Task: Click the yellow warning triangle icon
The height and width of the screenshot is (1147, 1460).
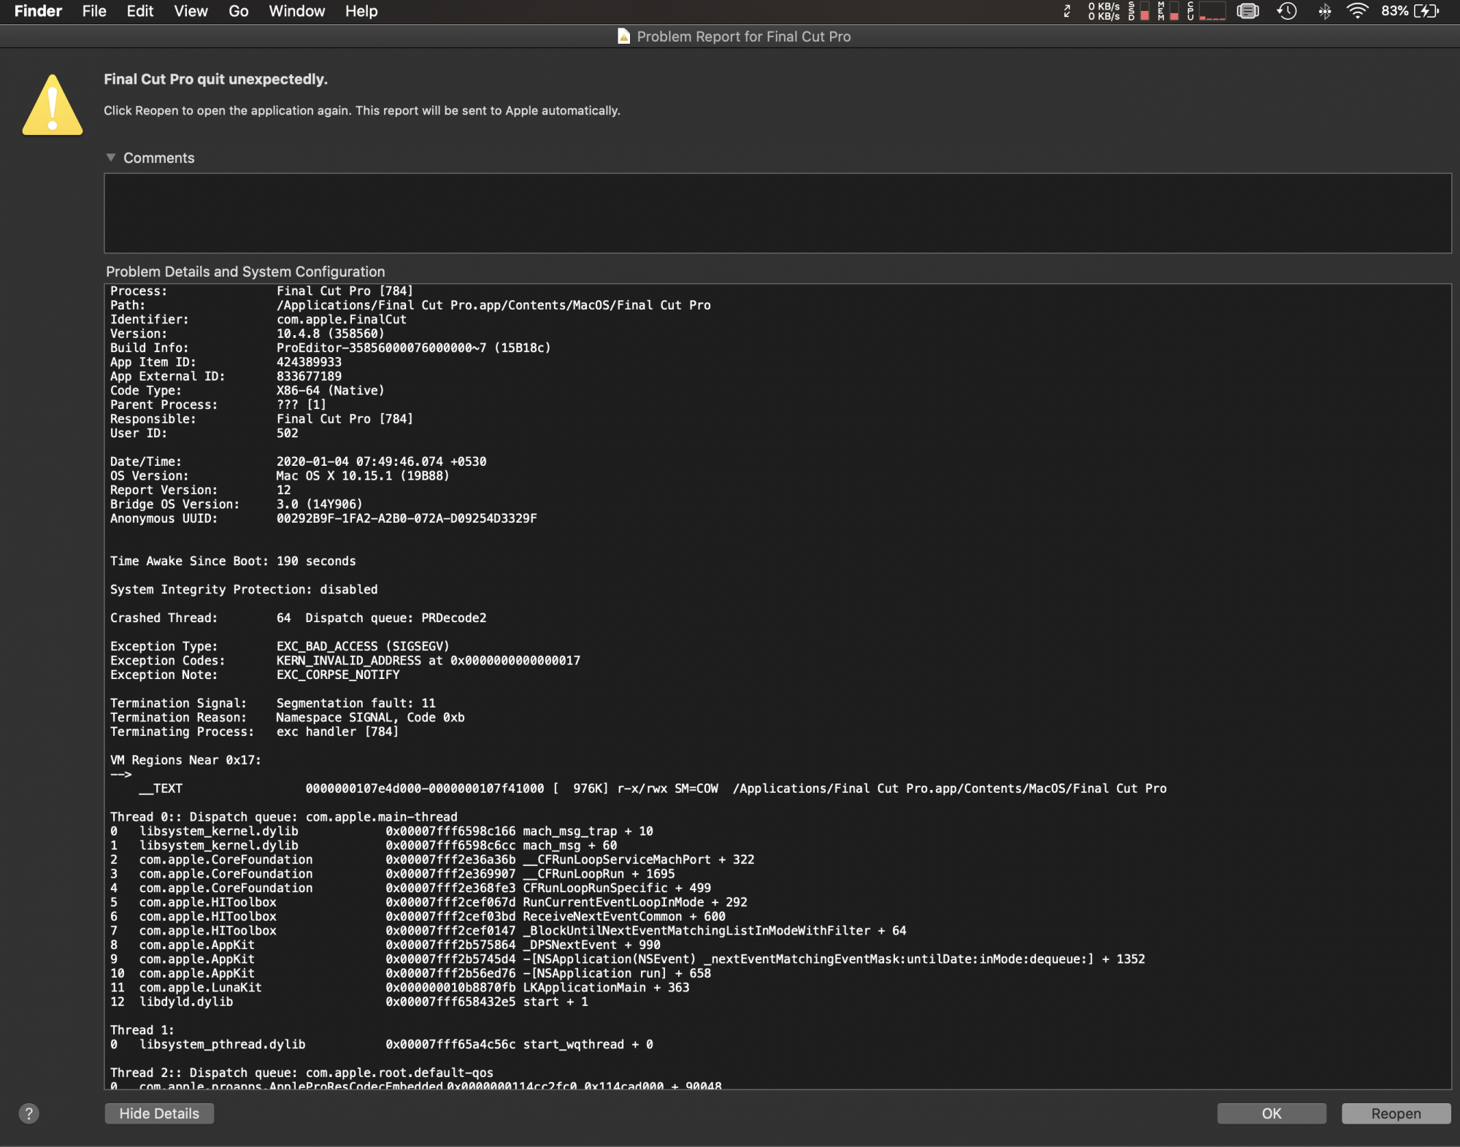Action: pyautogui.click(x=53, y=105)
